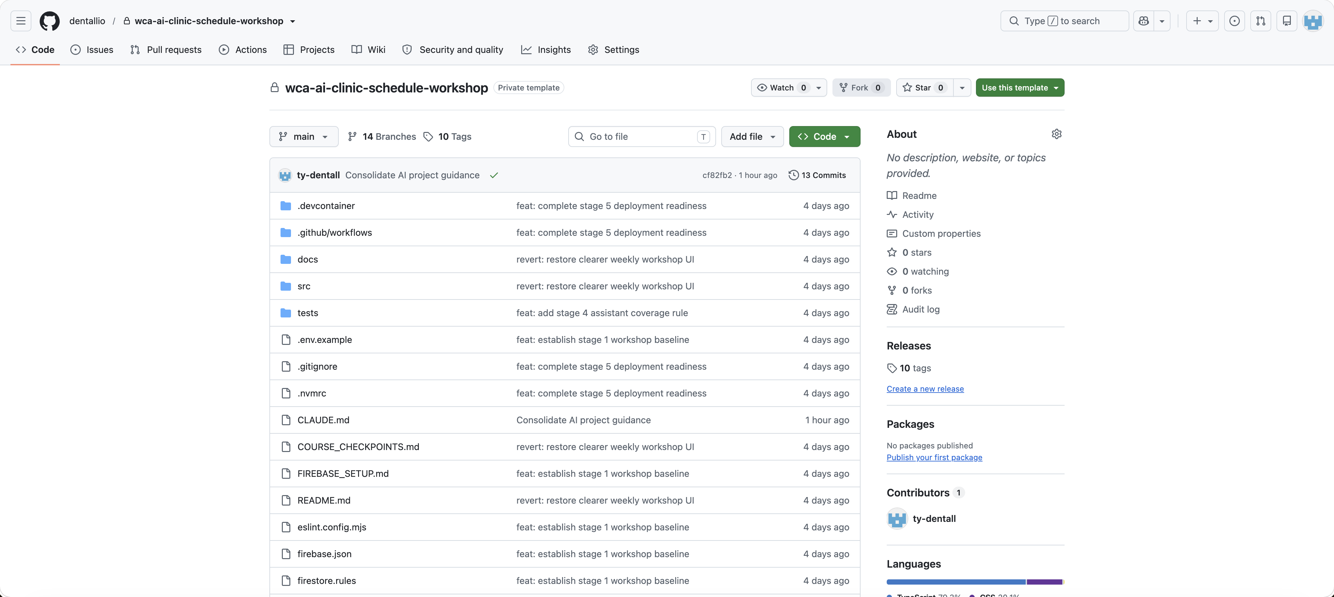Viewport: 1334px width, 597px height.
Task: Open the docs folder
Action: pos(308,259)
